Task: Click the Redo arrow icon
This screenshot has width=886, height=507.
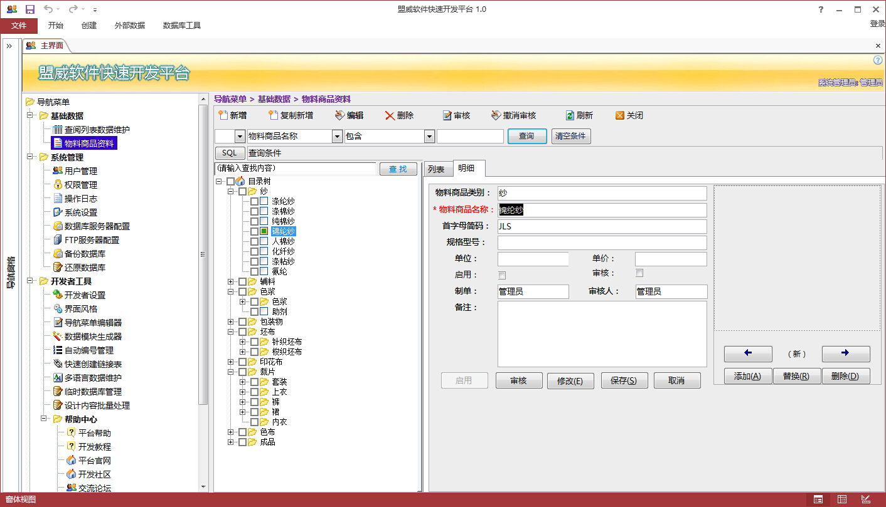Action: (73, 9)
